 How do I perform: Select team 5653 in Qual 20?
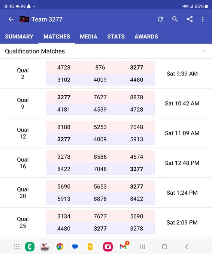pos(100,186)
